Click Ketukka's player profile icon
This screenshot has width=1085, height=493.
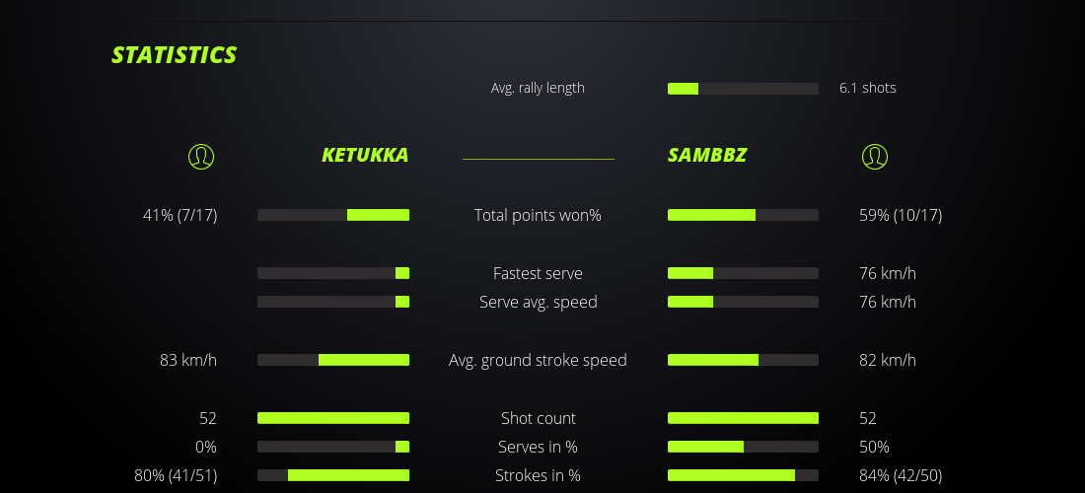200,156
